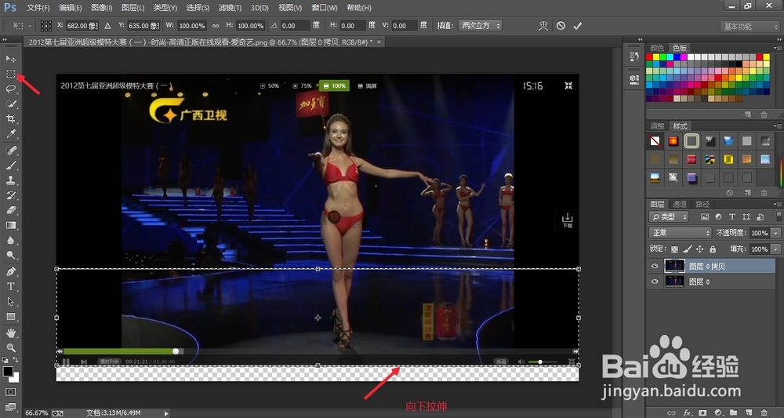Image resolution: width=784 pixels, height=418 pixels.
Task: Open the 插值 两次立方 interpolation dropdown
Action: (x=480, y=26)
